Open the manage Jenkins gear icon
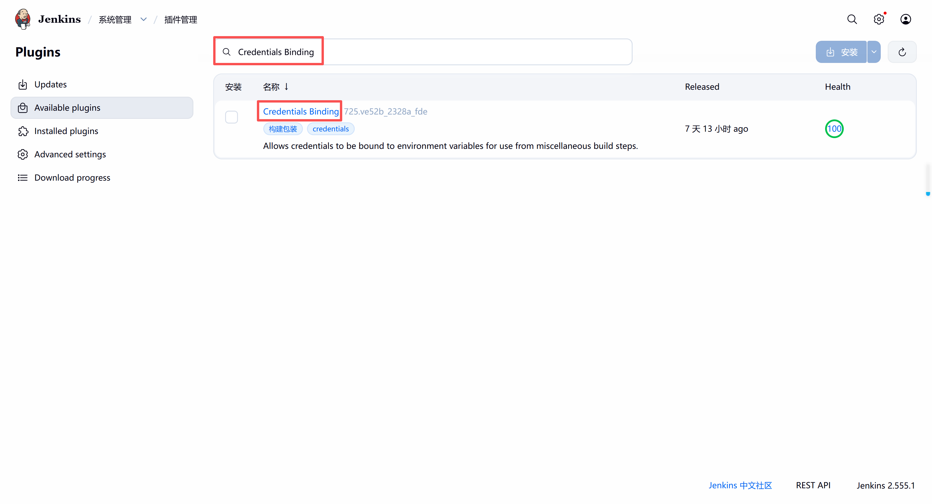The width and height of the screenshot is (932, 504). [879, 19]
